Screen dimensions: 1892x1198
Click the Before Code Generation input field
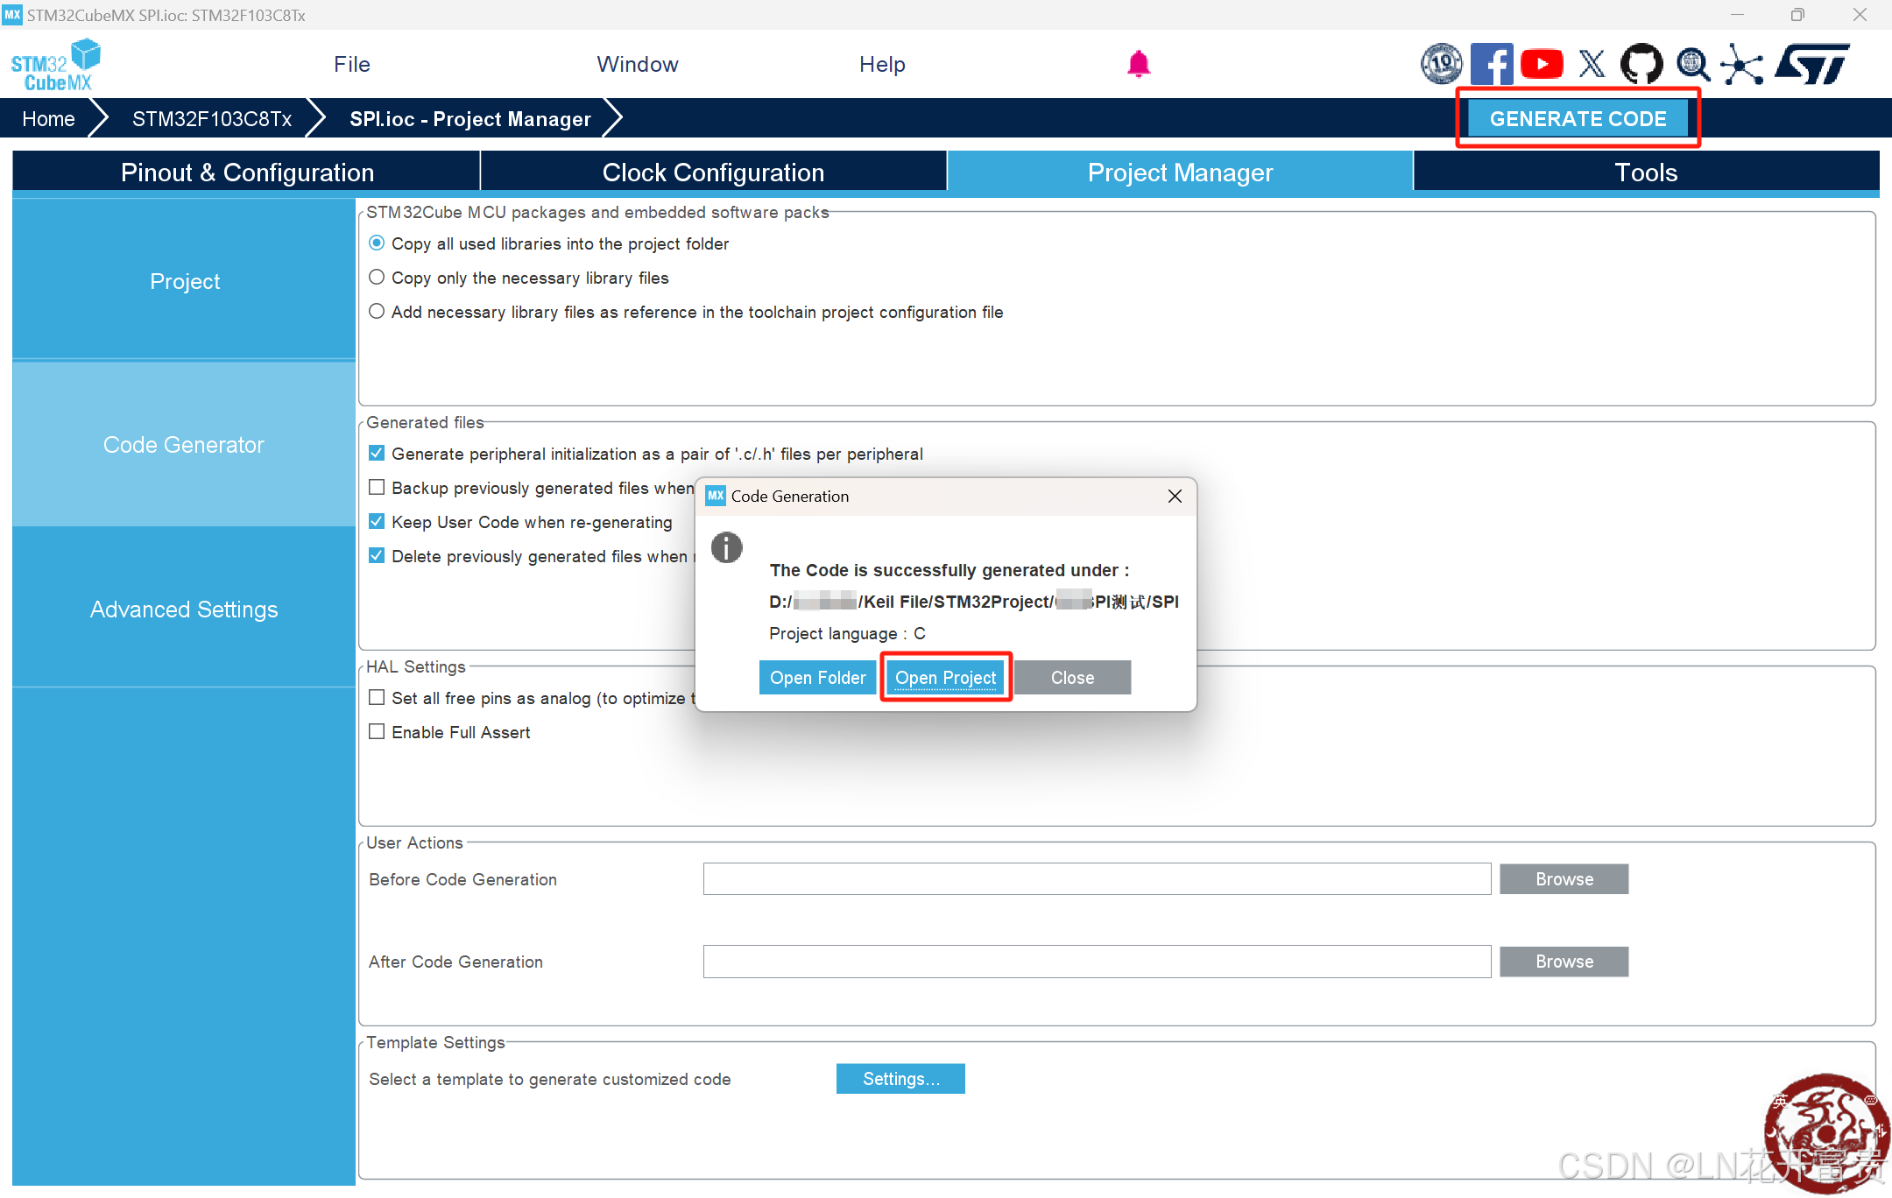1097,879
